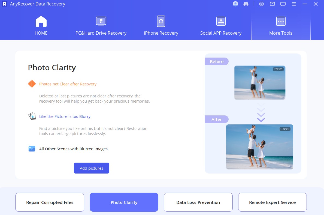This screenshot has height=215, width=324.
Task: Click the Add pictures button
Action: (x=91, y=168)
